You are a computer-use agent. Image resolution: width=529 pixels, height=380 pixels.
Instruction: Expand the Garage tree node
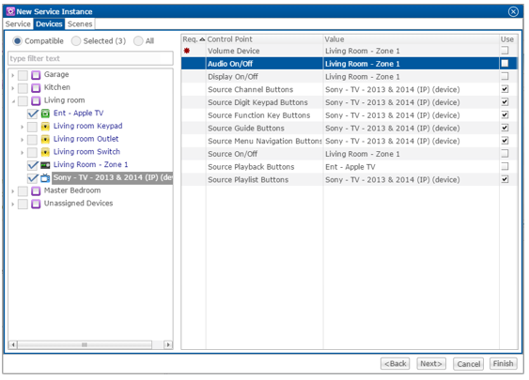click(x=13, y=75)
